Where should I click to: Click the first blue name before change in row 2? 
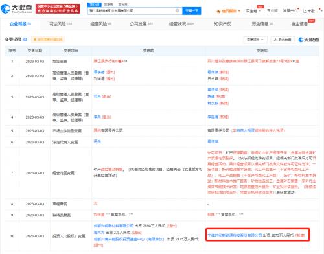(99, 72)
